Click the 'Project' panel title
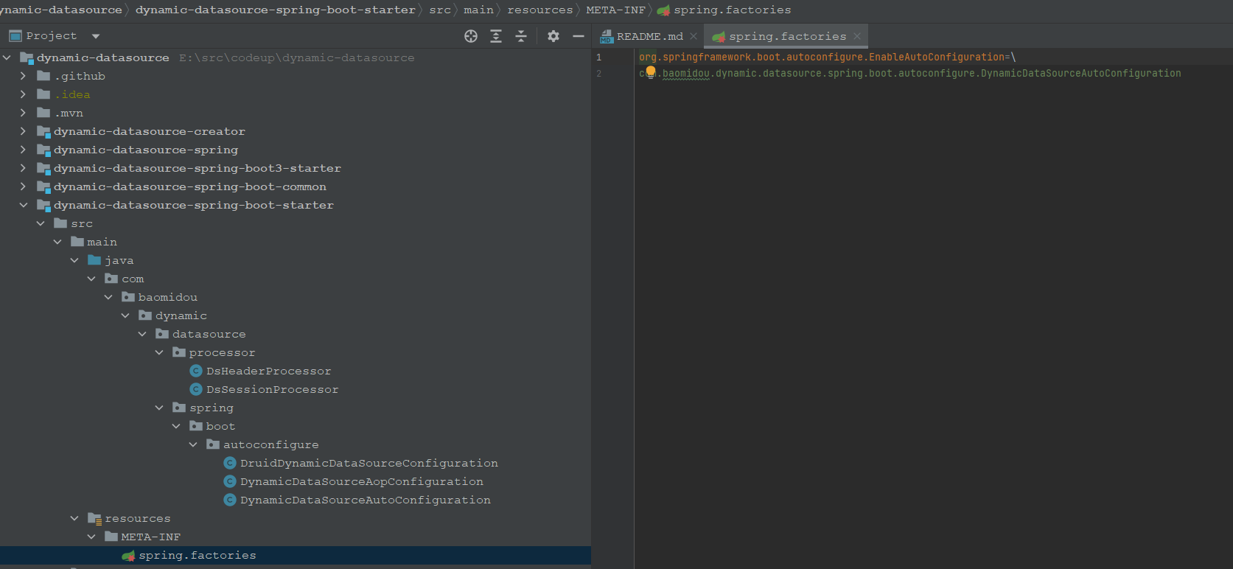Viewport: 1233px width, 569px height. pos(51,35)
